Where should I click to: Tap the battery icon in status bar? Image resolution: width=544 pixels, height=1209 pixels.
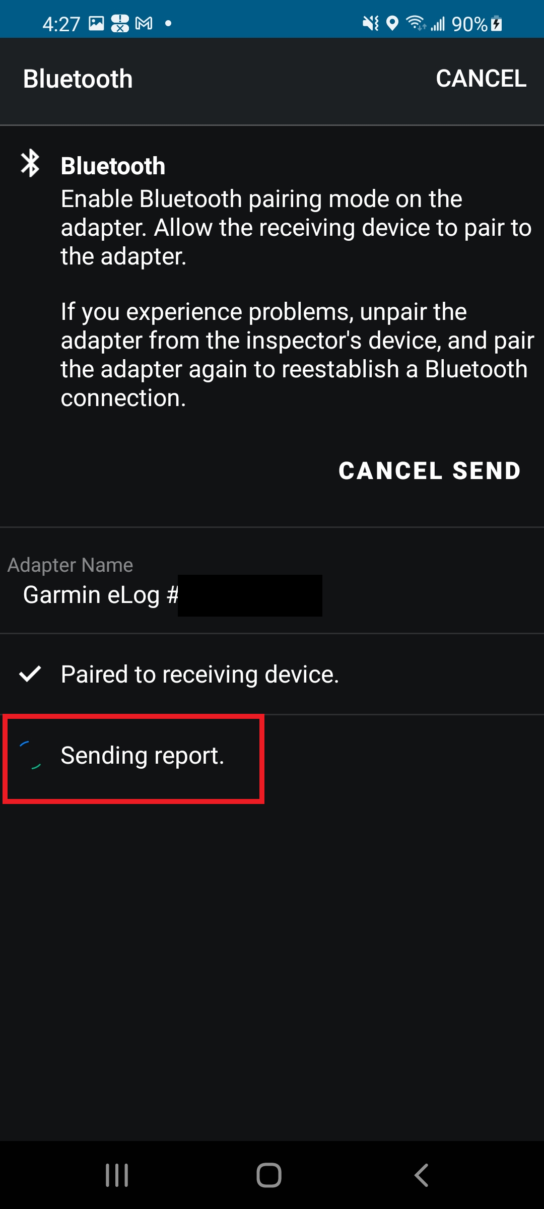[497, 24]
